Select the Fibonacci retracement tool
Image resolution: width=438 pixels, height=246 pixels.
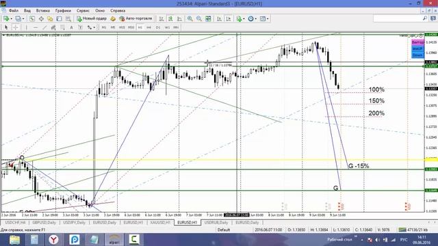[62, 27]
